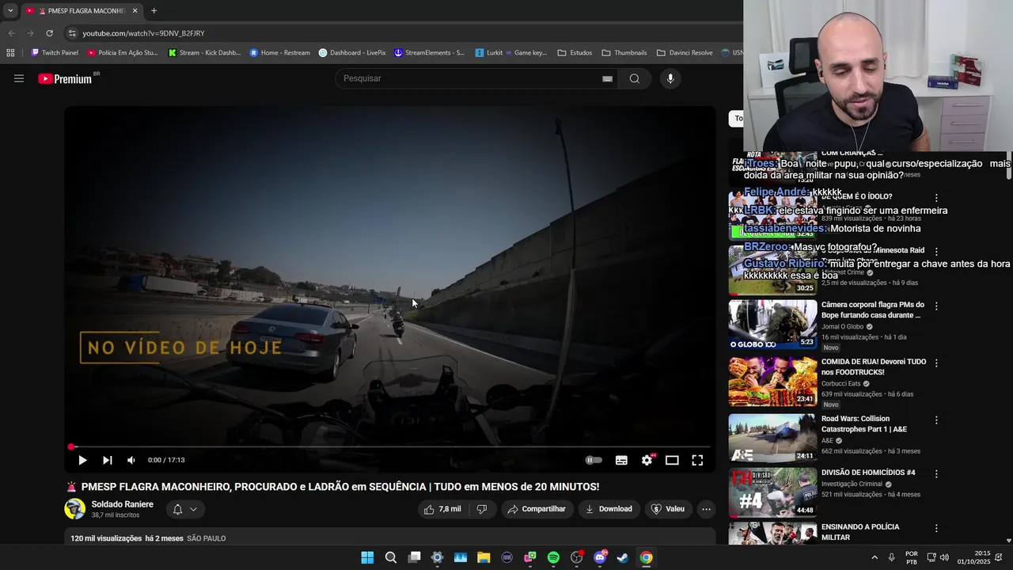This screenshot has height=570, width=1013.
Task: Toggle subtitles/closed captions
Action: pyautogui.click(x=621, y=460)
